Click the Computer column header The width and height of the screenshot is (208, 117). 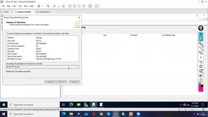pyautogui.click(x=134, y=35)
